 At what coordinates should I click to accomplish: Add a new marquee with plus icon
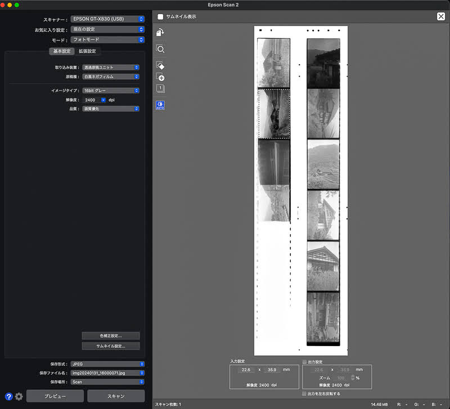[160, 77]
